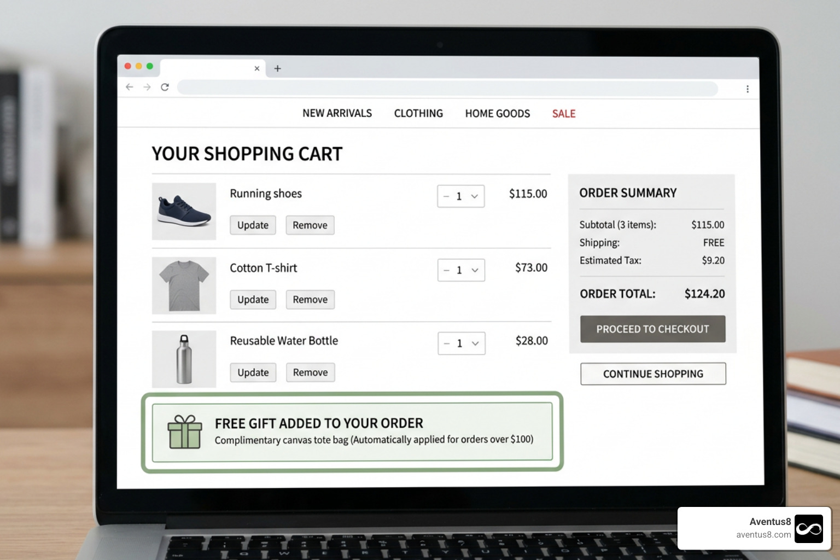
Task: Click Subtotal (3 items) label
Action: click(x=618, y=225)
